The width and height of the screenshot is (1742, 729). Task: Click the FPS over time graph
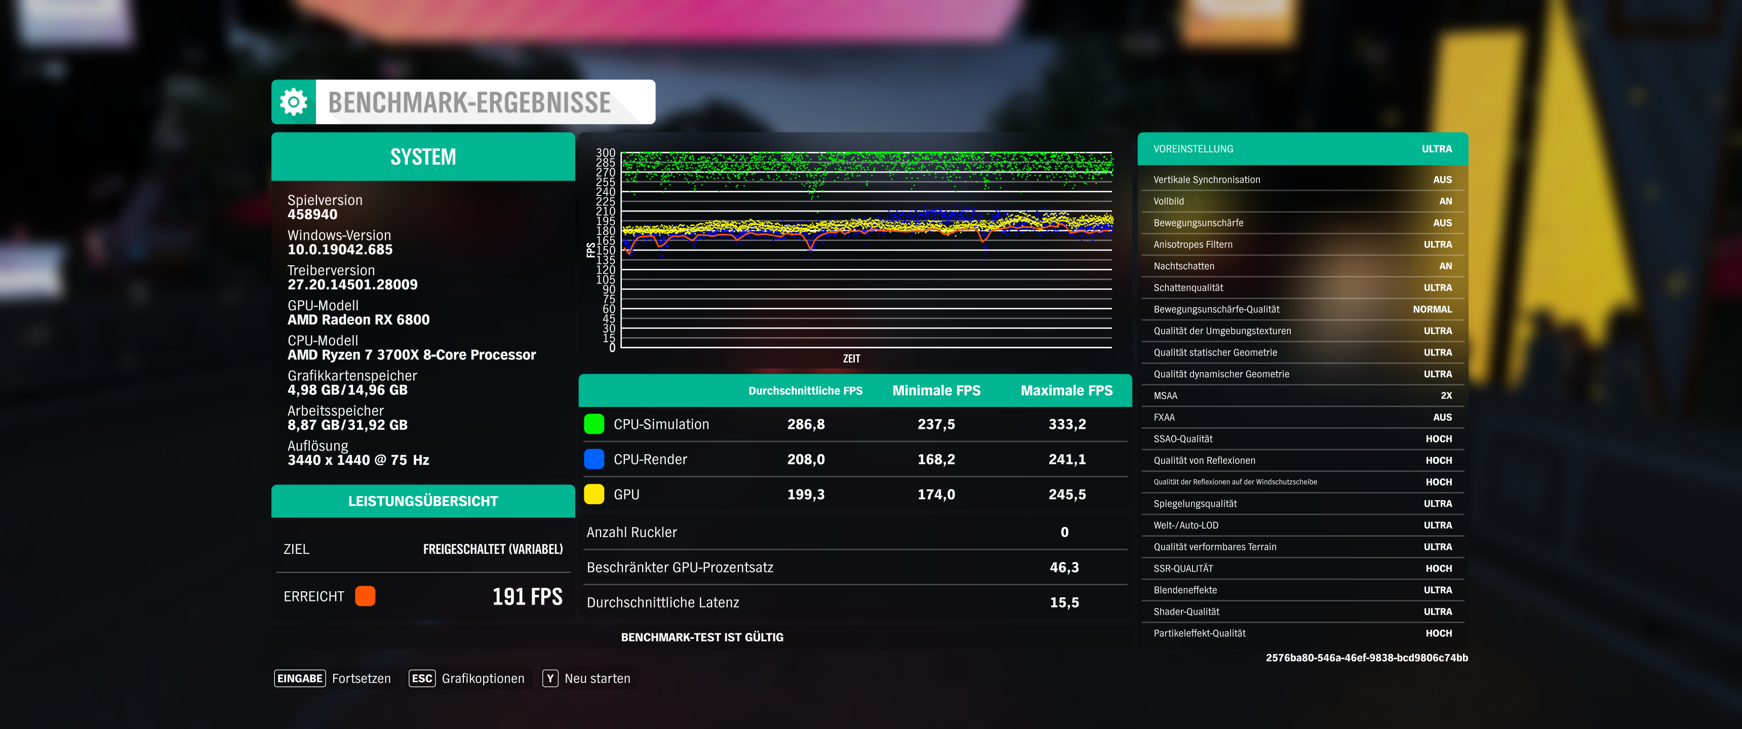point(865,250)
